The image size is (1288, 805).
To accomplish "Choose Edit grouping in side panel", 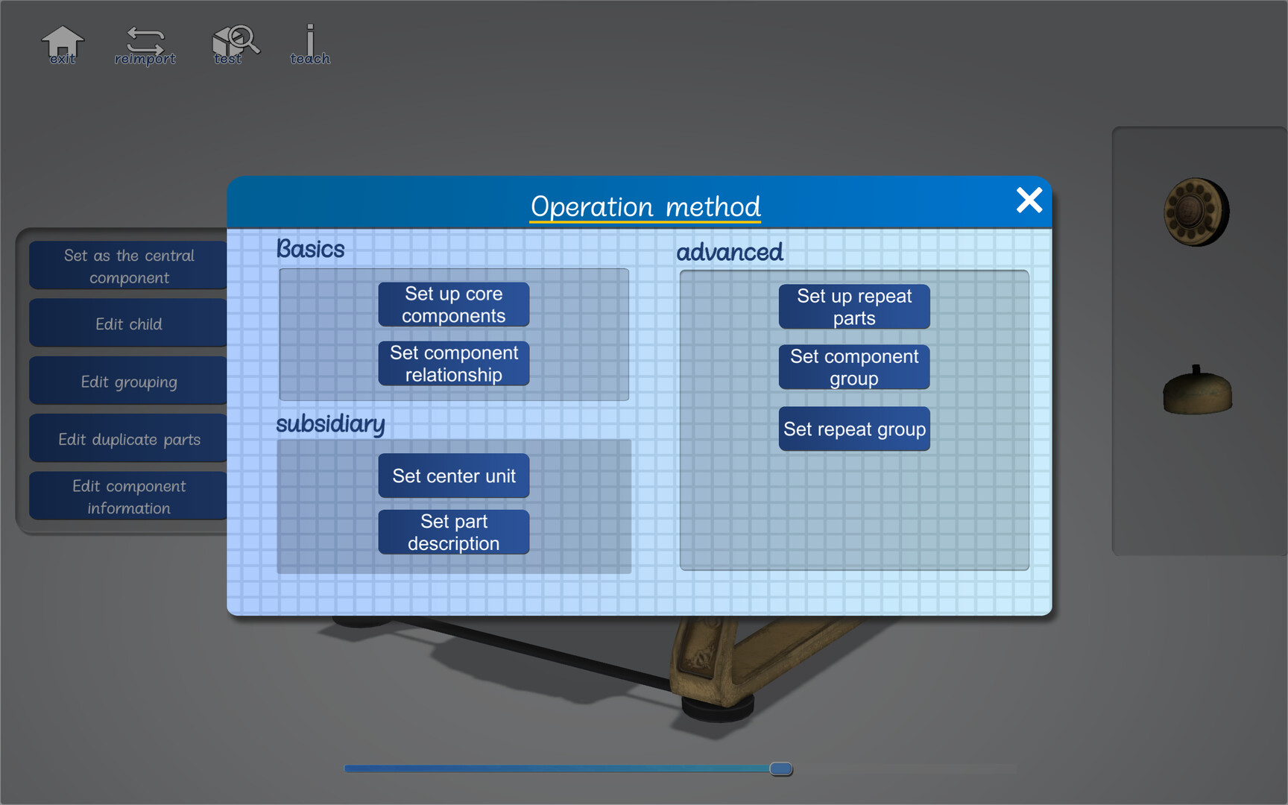I will pos(128,381).
